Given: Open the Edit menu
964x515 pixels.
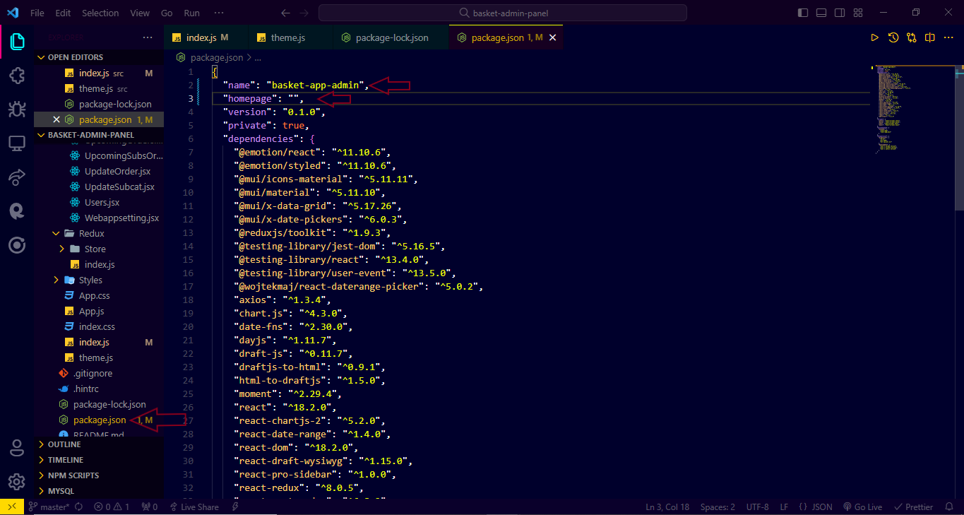Looking at the screenshot, I should [63, 13].
